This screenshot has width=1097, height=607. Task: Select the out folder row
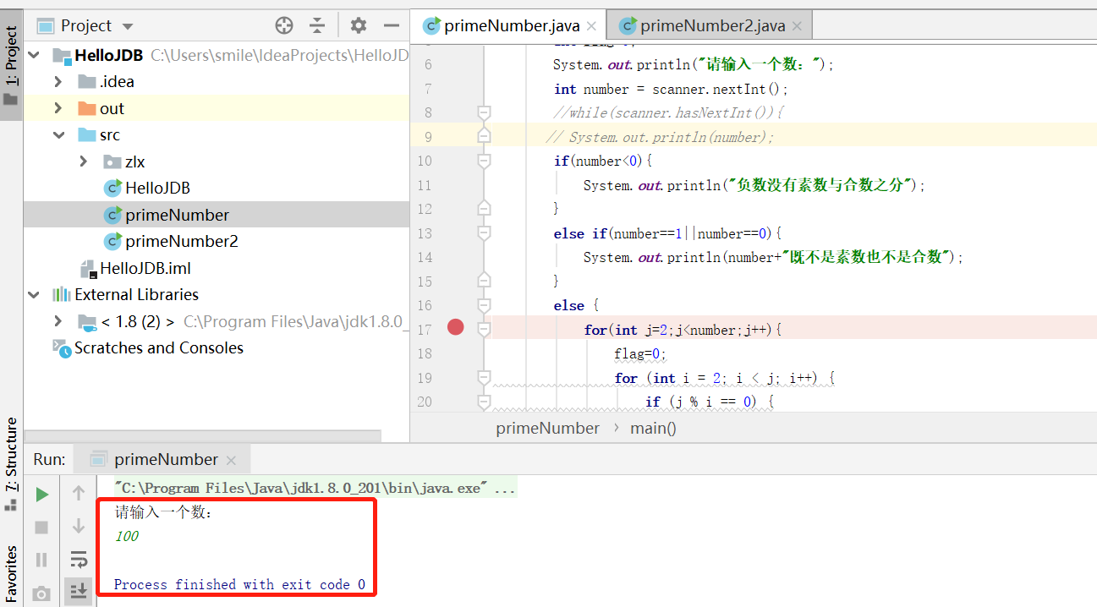(216, 108)
